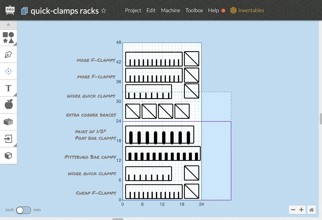Toggle units between inch and mm
This screenshot has height=220, width=322.
(23, 210)
